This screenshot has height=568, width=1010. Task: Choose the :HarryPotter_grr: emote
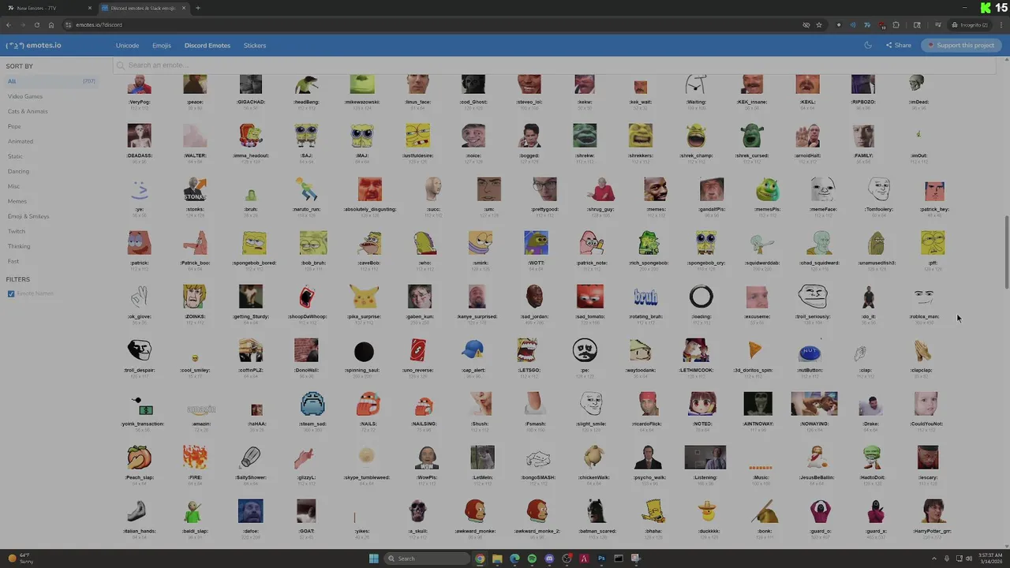(x=933, y=511)
